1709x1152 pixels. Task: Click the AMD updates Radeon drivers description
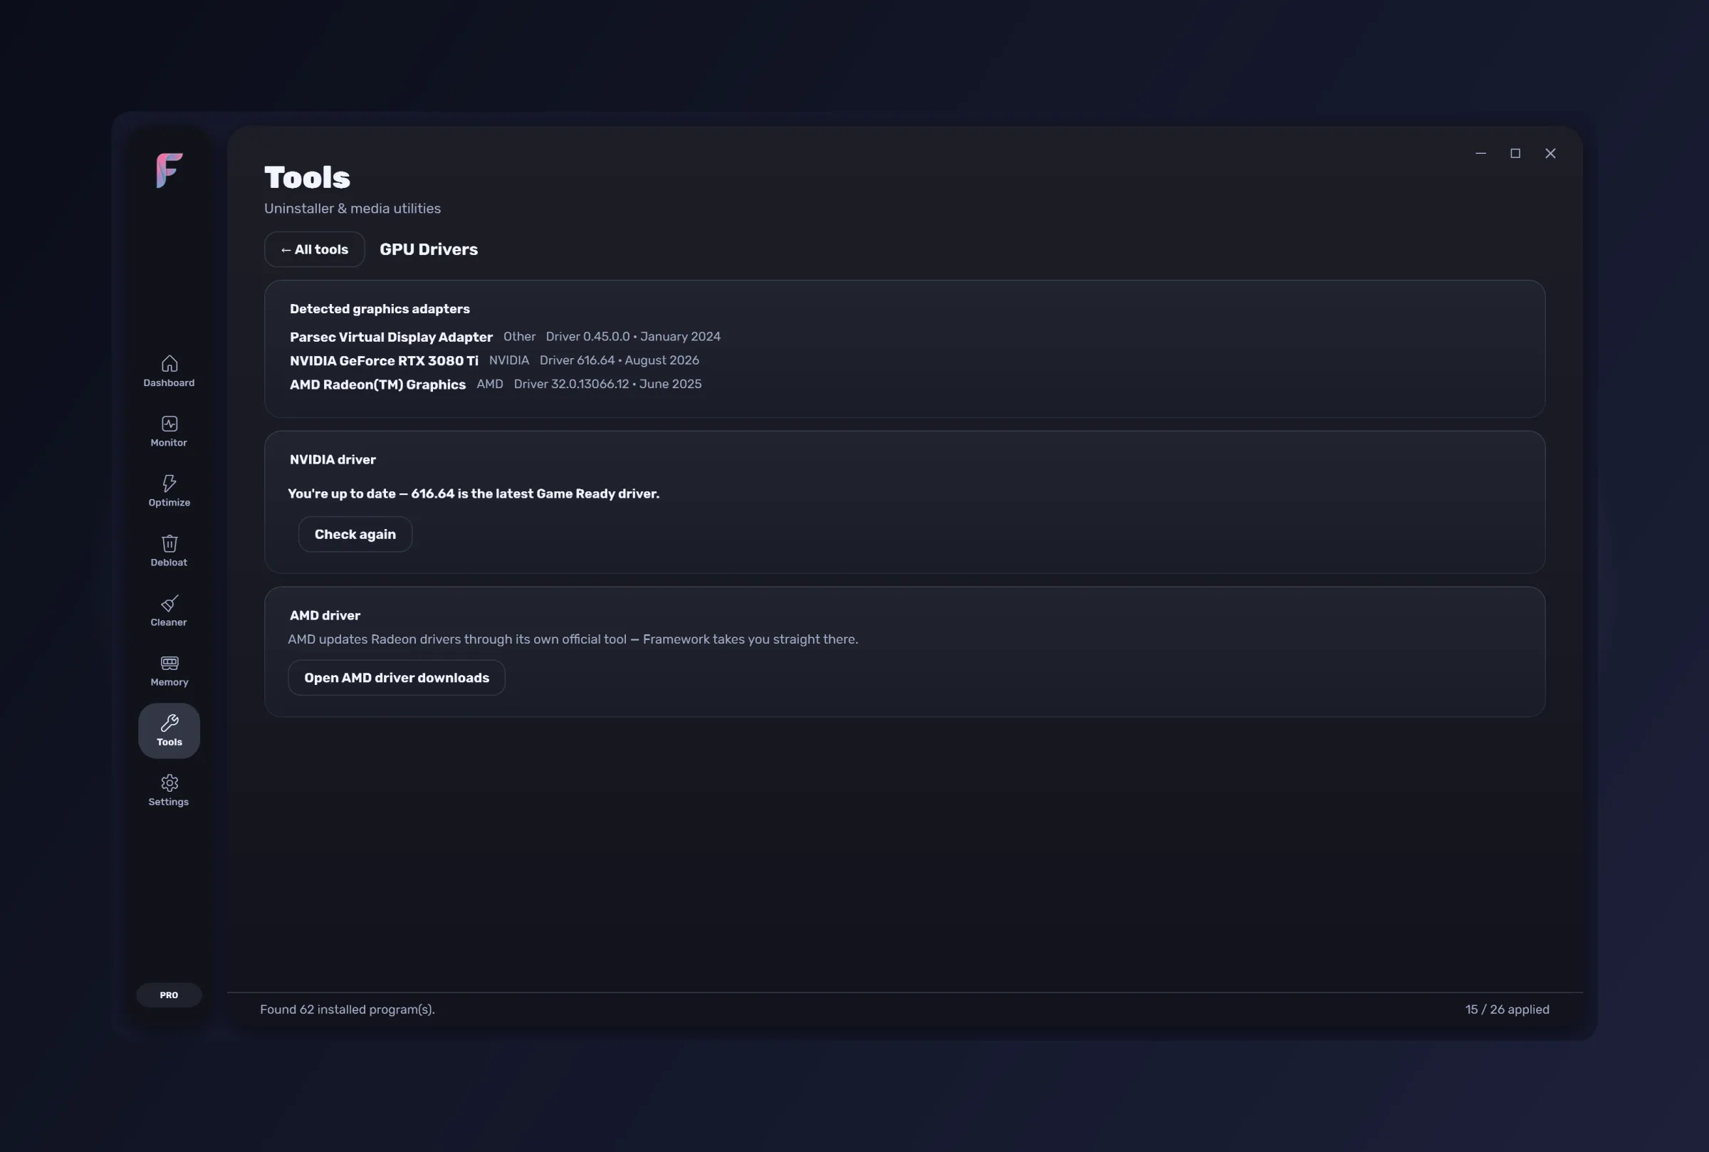(573, 639)
